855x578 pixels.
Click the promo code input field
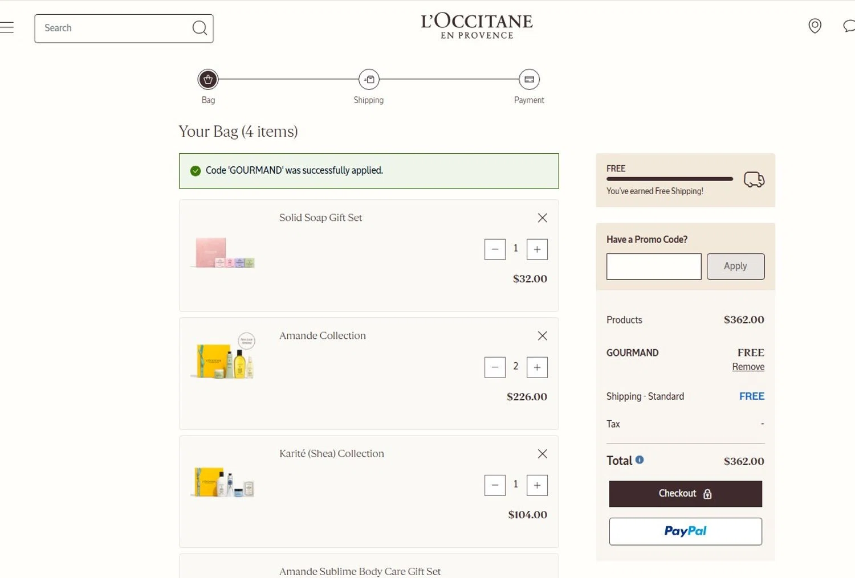[654, 267]
